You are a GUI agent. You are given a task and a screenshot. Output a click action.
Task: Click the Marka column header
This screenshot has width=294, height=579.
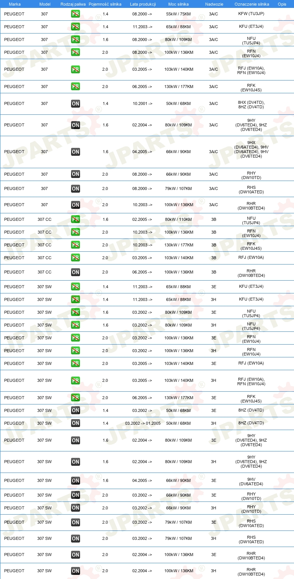point(15,4)
